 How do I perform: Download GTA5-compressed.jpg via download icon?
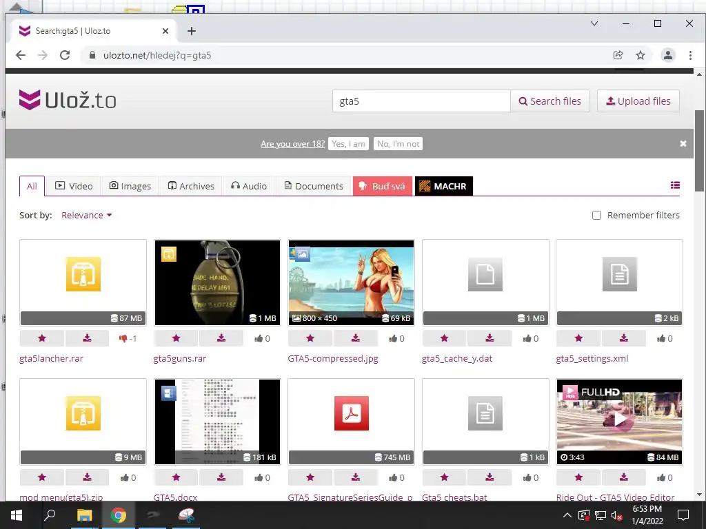(355, 338)
